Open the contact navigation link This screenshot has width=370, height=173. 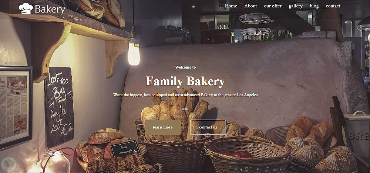[333, 6]
